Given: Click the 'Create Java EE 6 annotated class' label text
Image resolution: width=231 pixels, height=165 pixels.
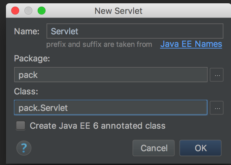Looking at the screenshot, I should 98,126.
